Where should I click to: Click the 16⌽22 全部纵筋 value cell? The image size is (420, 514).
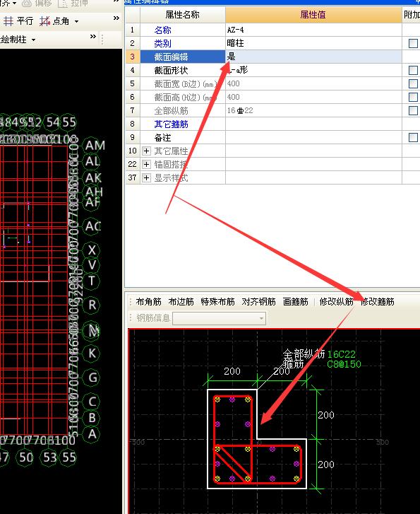point(313,110)
